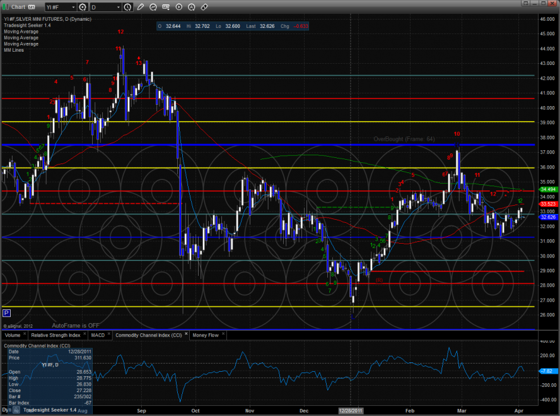Click the studies wave icon

tap(151, 7)
